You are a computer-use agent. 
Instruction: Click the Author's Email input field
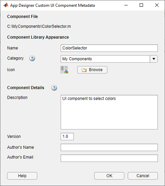coord(109,158)
